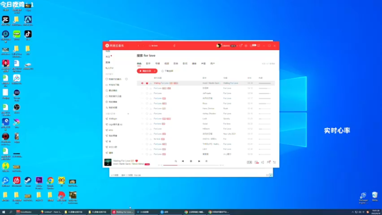The width and height of the screenshot is (382, 215).
Task: Like the For Love song by Jeff Kaale
Action: click(147, 93)
